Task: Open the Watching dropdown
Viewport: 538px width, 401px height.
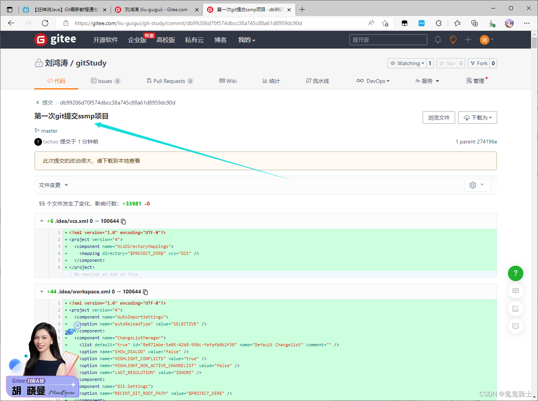Action: coord(407,63)
